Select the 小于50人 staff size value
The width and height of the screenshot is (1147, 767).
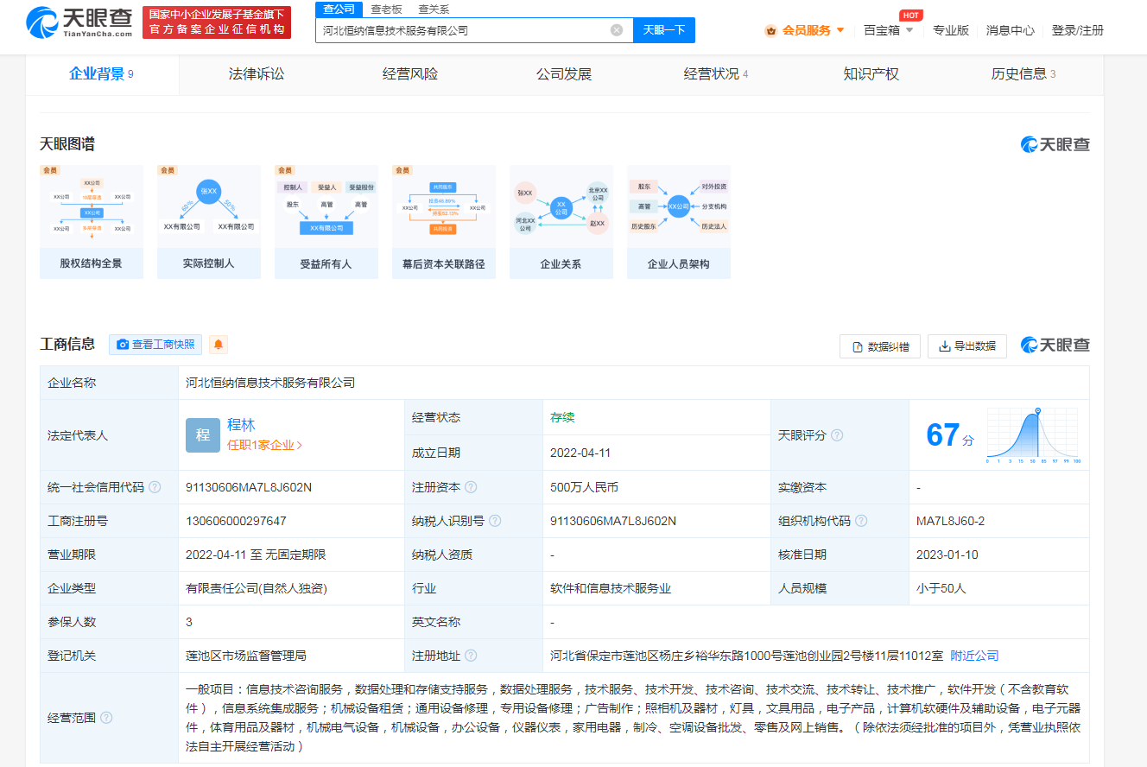pyautogui.click(x=941, y=588)
